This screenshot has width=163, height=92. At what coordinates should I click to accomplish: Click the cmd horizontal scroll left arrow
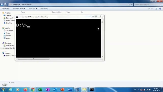point(17,59)
